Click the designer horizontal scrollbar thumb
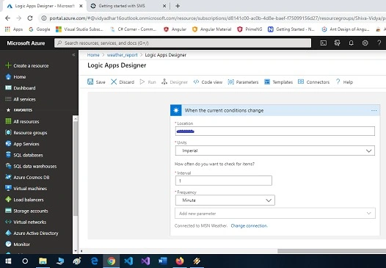Viewport: 386px width, 268px height. coord(332,251)
